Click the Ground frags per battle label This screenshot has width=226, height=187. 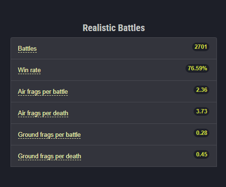tap(49, 135)
